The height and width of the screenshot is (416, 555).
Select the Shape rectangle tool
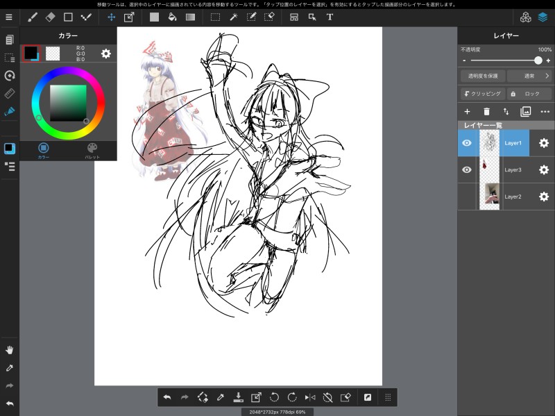click(x=68, y=17)
